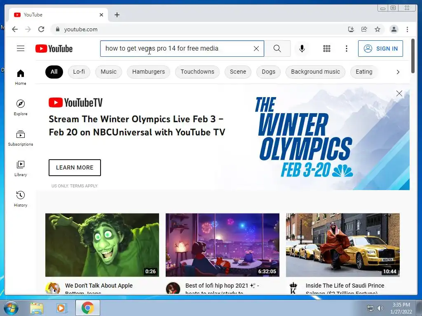Click Inside The Life of Saudi Prince title
The image size is (422, 316).
(x=345, y=288)
